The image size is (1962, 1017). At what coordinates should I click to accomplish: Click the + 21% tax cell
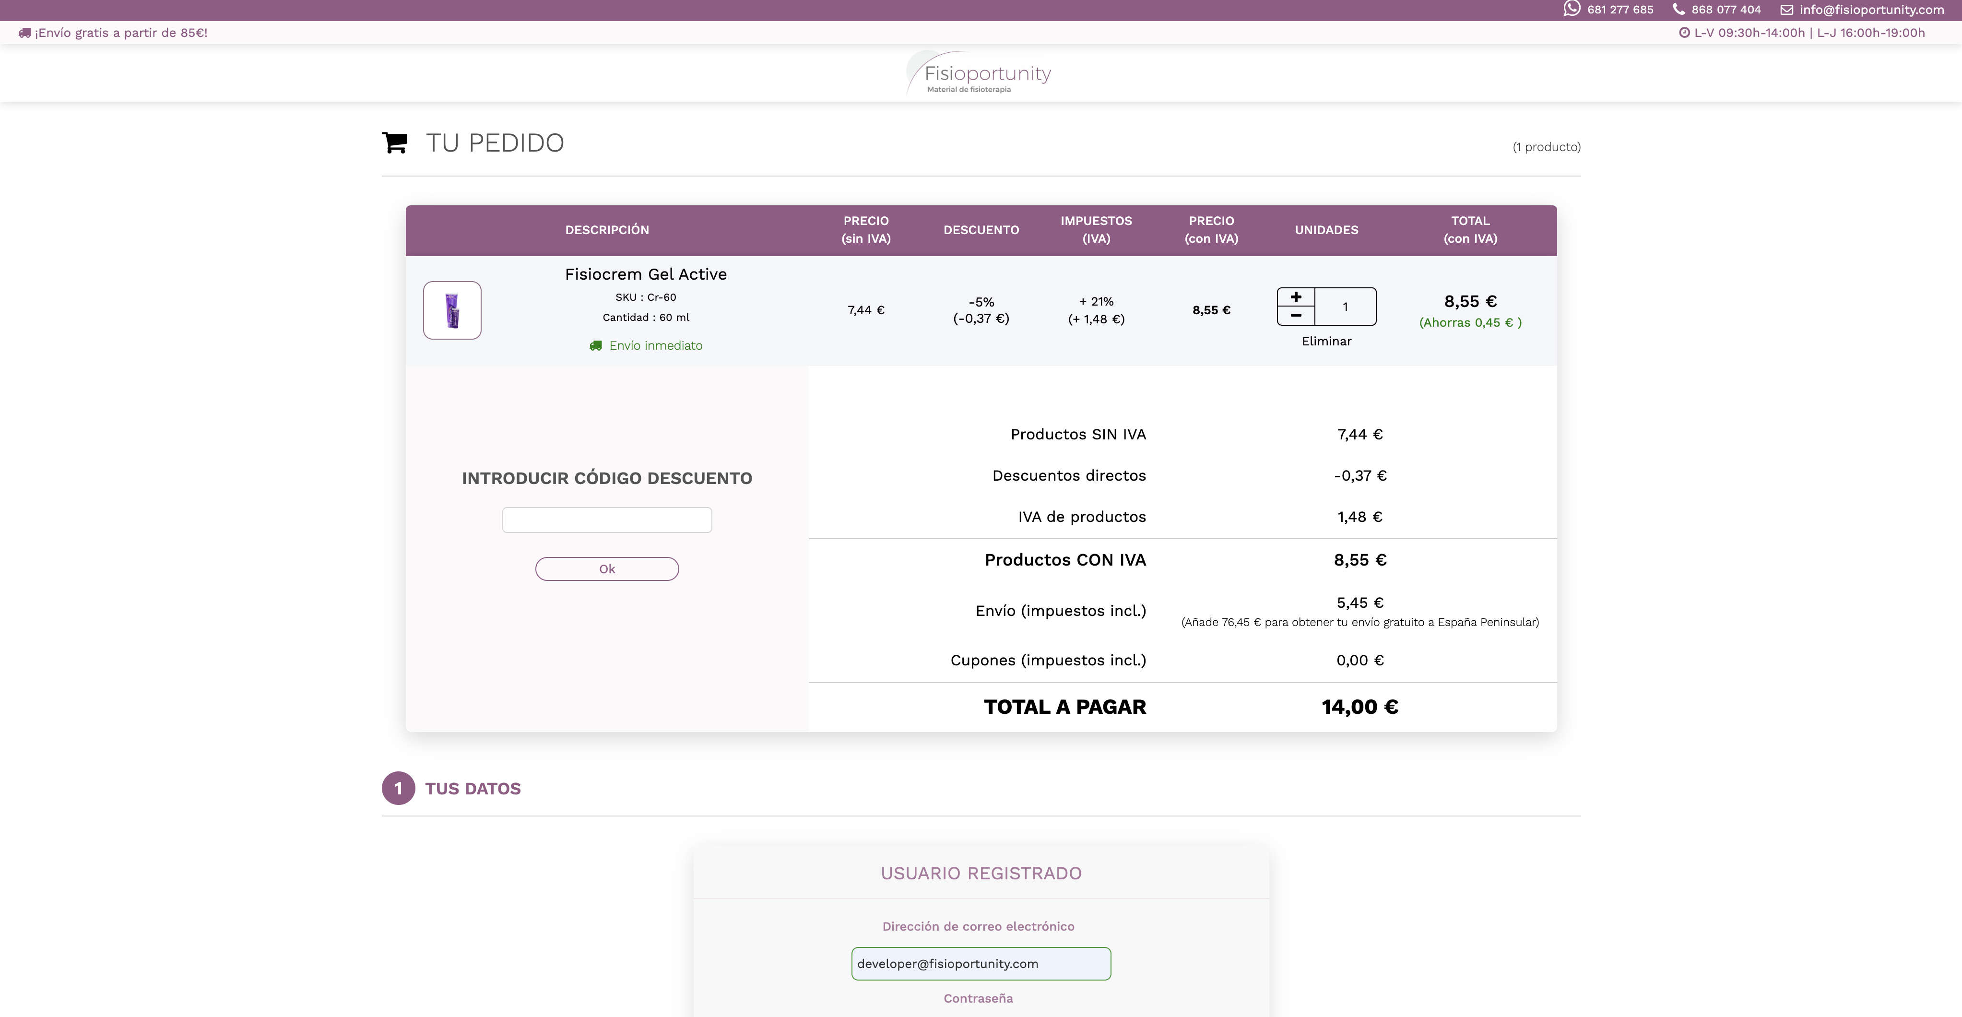pyautogui.click(x=1096, y=310)
